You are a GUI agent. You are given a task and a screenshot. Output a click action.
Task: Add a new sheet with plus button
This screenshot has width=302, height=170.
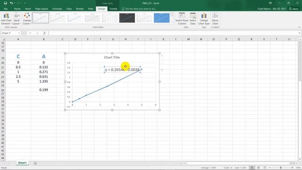[35, 163]
